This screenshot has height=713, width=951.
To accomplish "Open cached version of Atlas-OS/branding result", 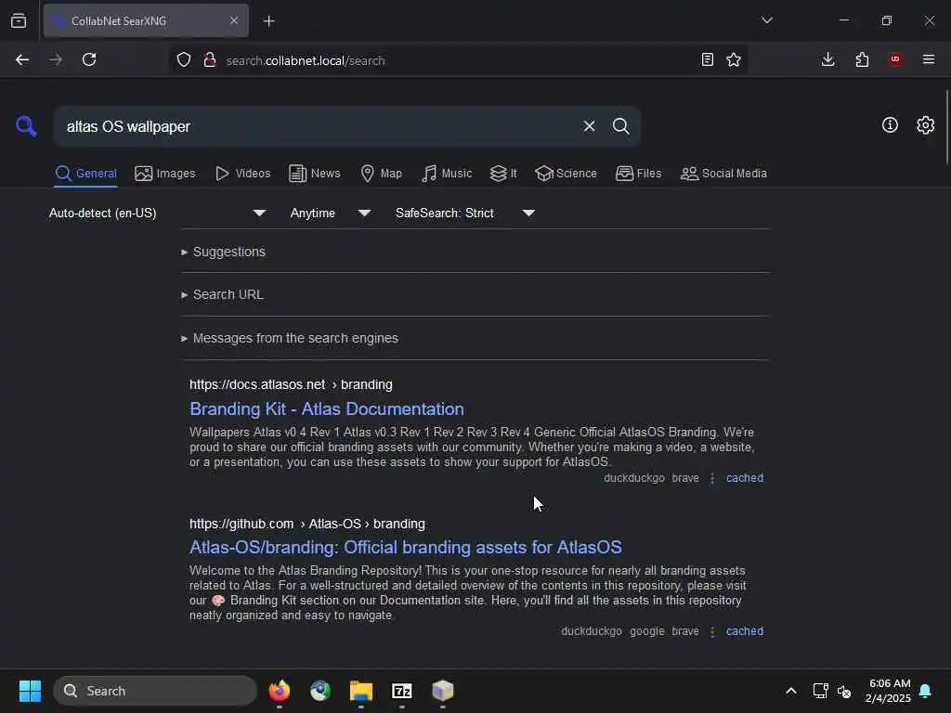I will click(x=745, y=631).
